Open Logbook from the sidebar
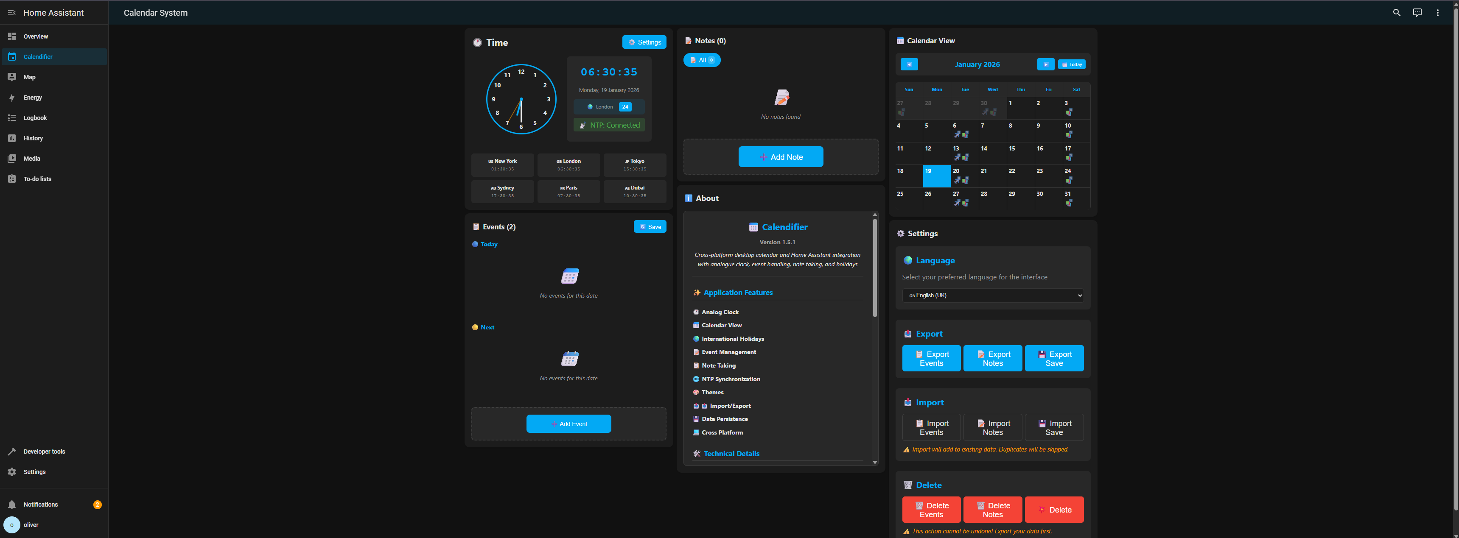 tap(34, 118)
